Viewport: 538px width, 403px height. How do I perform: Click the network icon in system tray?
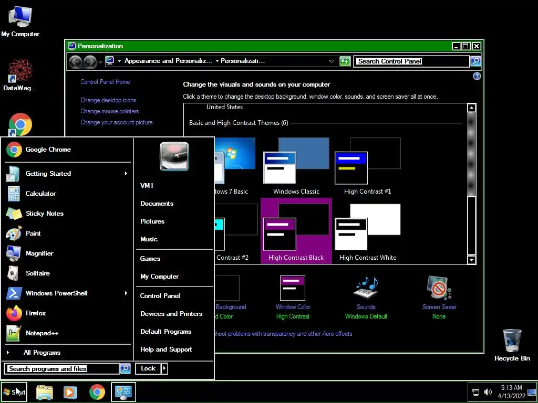[475, 392]
